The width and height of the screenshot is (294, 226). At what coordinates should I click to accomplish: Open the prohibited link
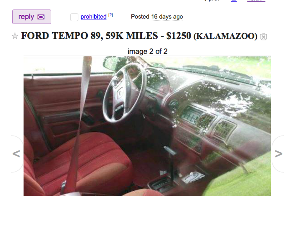pyautogui.click(x=93, y=17)
